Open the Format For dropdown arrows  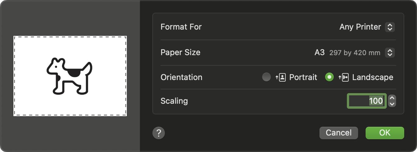[x=390, y=27]
